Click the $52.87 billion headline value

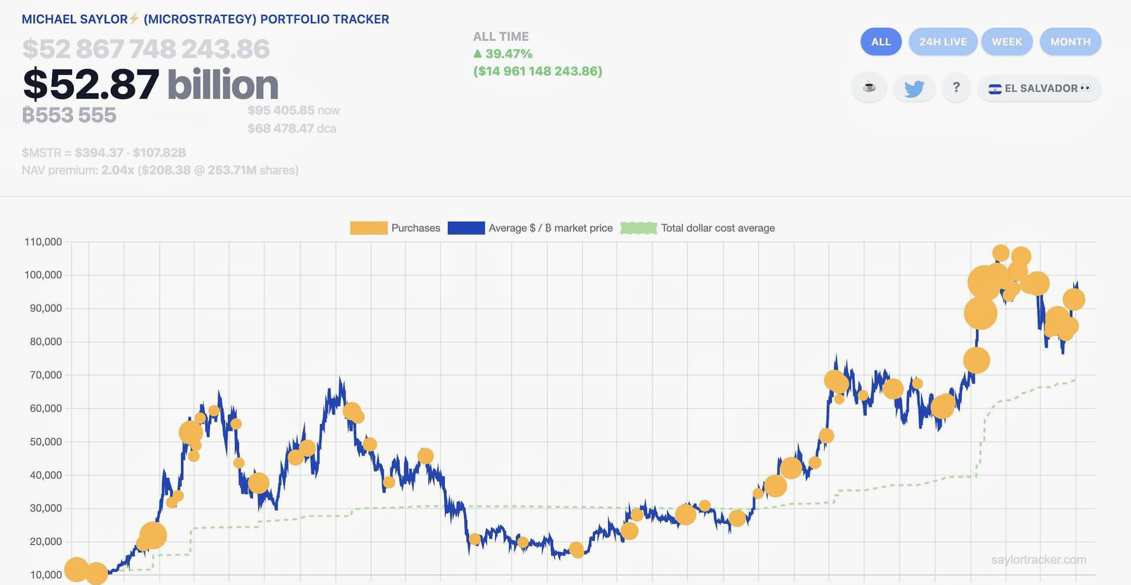[151, 84]
